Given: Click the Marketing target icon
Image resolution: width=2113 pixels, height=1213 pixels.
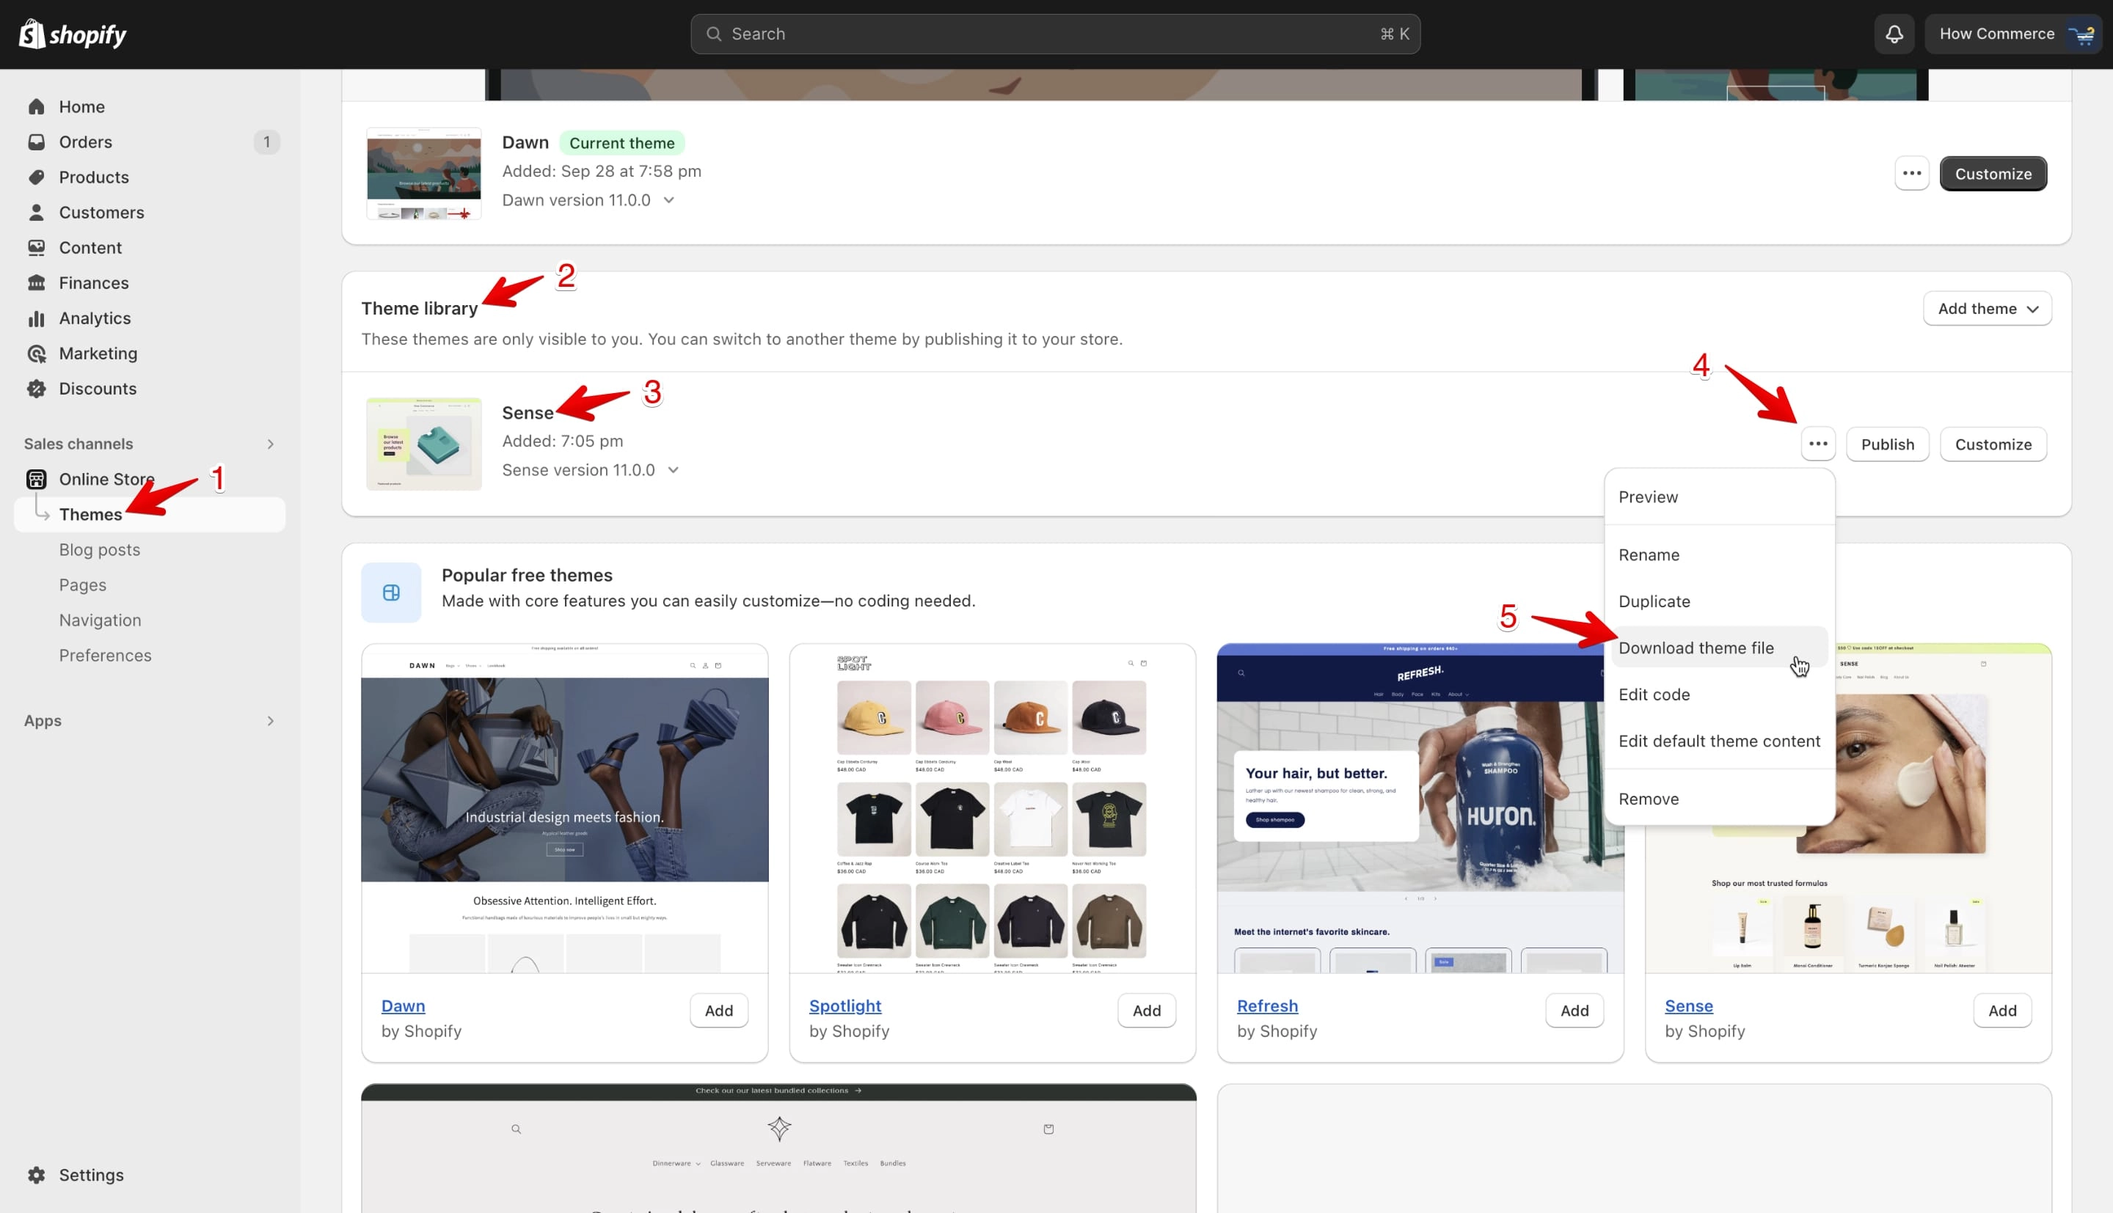Looking at the screenshot, I should point(36,353).
